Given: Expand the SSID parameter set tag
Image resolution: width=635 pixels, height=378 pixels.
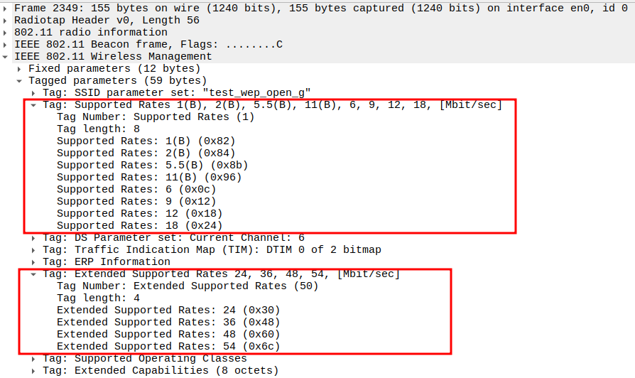Looking at the screenshot, I should click(34, 92).
